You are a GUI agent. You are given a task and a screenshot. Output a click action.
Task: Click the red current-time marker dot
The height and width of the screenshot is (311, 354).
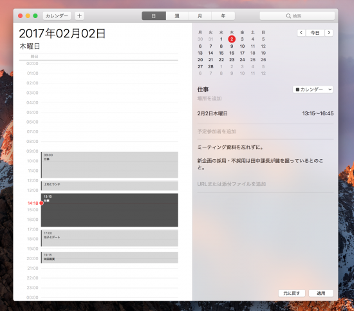pyautogui.click(x=41, y=203)
